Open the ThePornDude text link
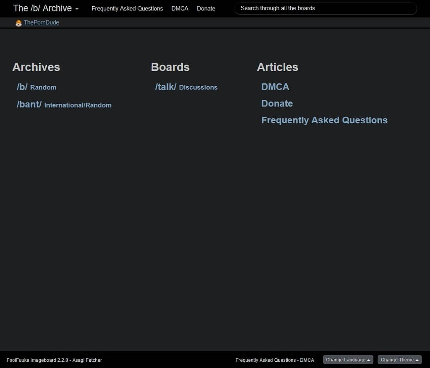Image resolution: width=430 pixels, height=368 pixels. [41, 23]
